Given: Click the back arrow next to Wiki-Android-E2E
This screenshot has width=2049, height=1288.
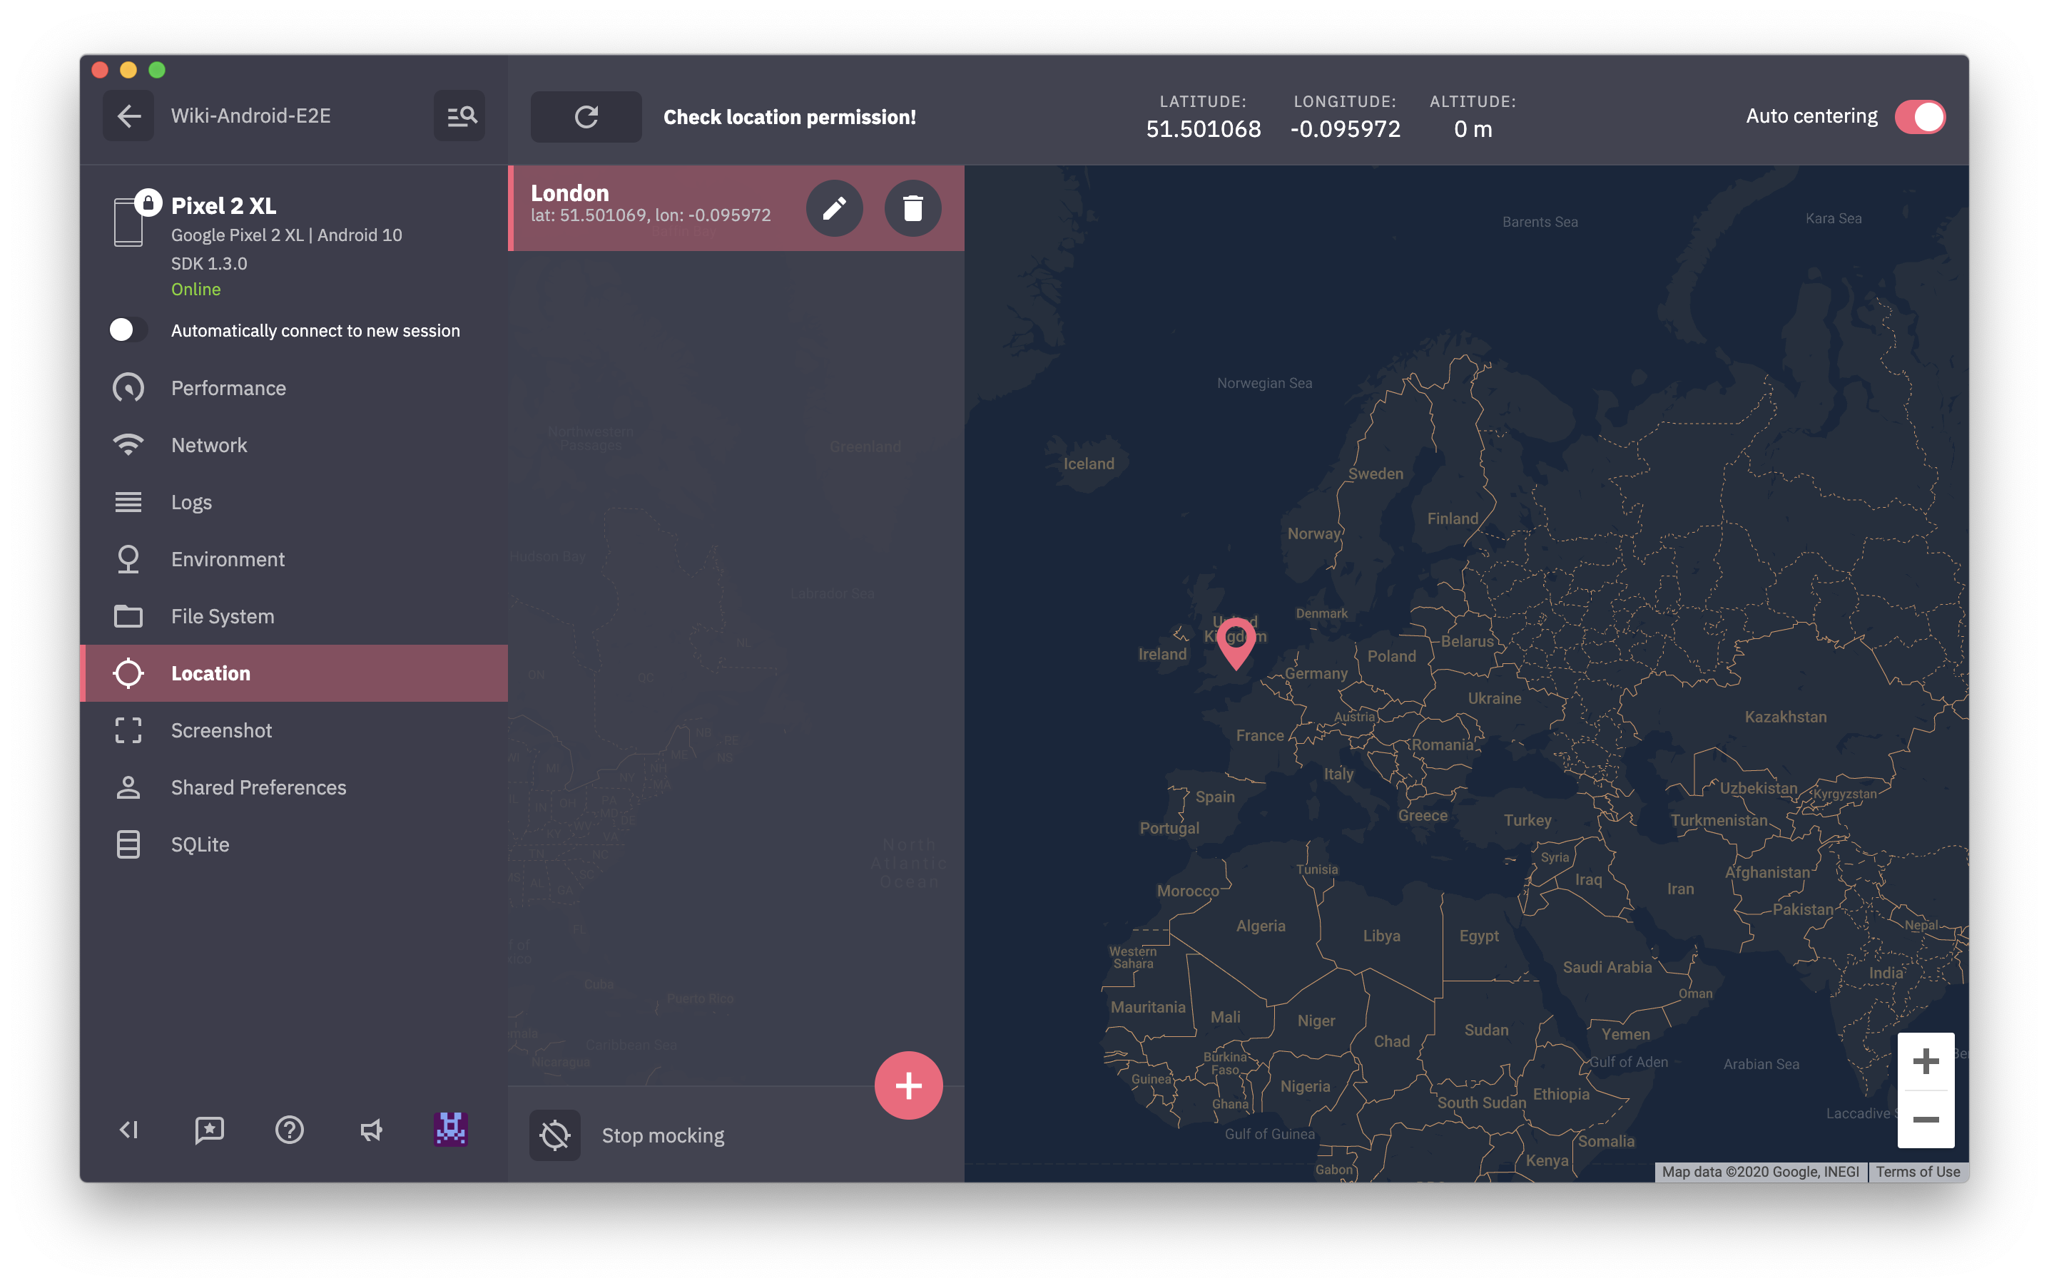Looking at the screenshot, I should [128, 116].
